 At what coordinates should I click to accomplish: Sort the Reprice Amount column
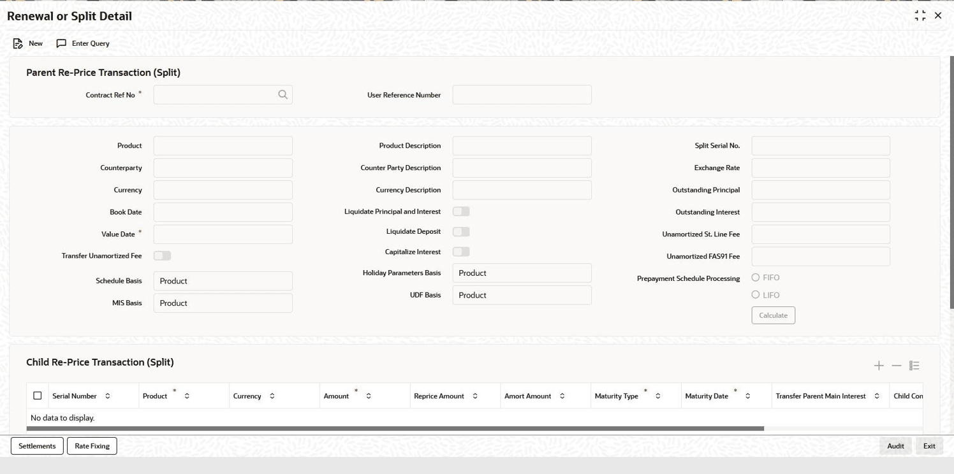(475, 396)
